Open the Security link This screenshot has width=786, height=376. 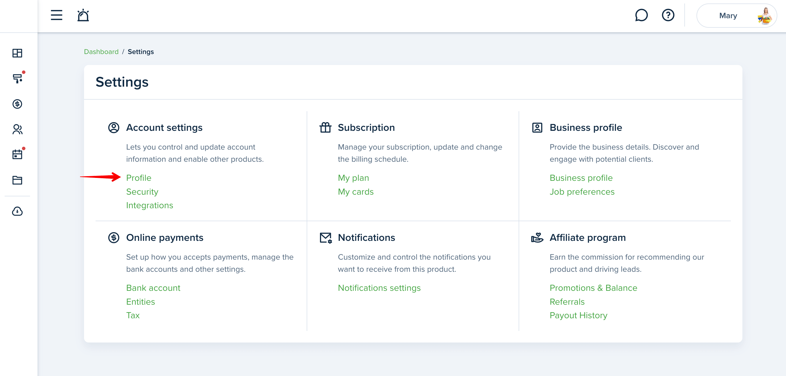[142, 192]
